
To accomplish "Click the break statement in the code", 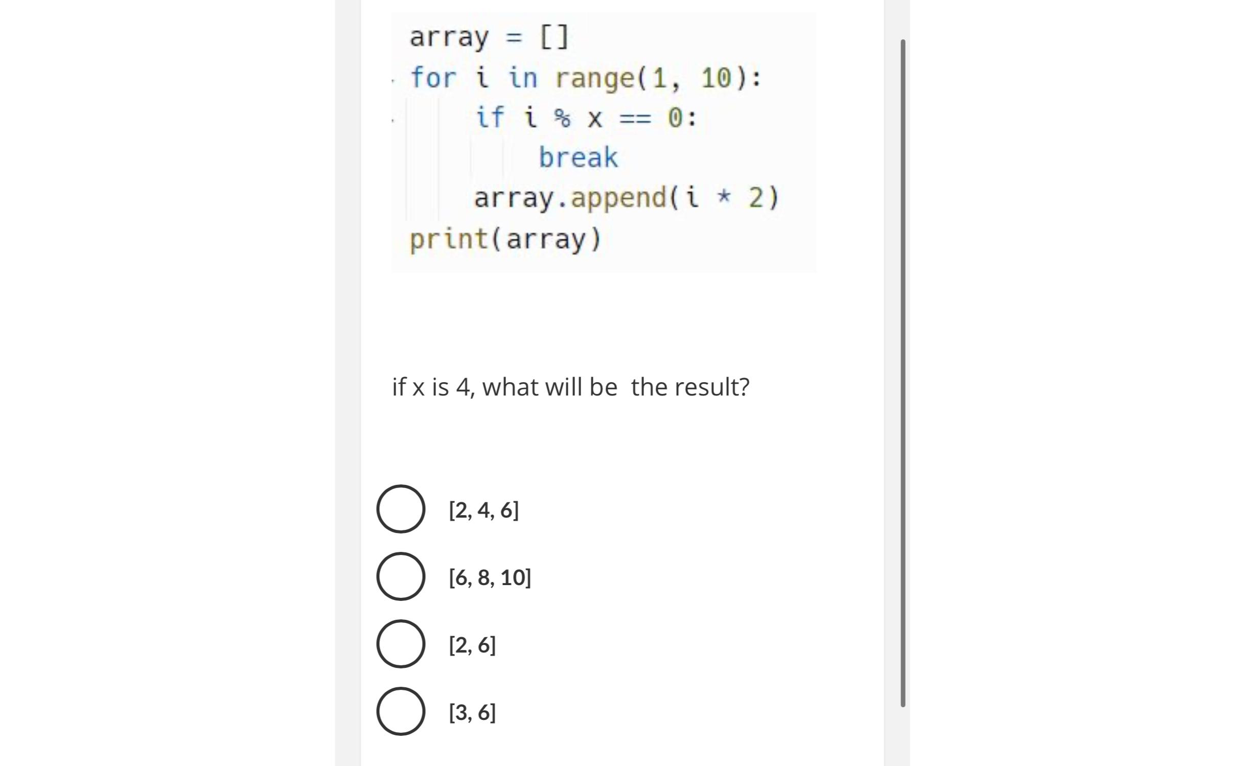I will pyautogui.click(x=578, y=157).
